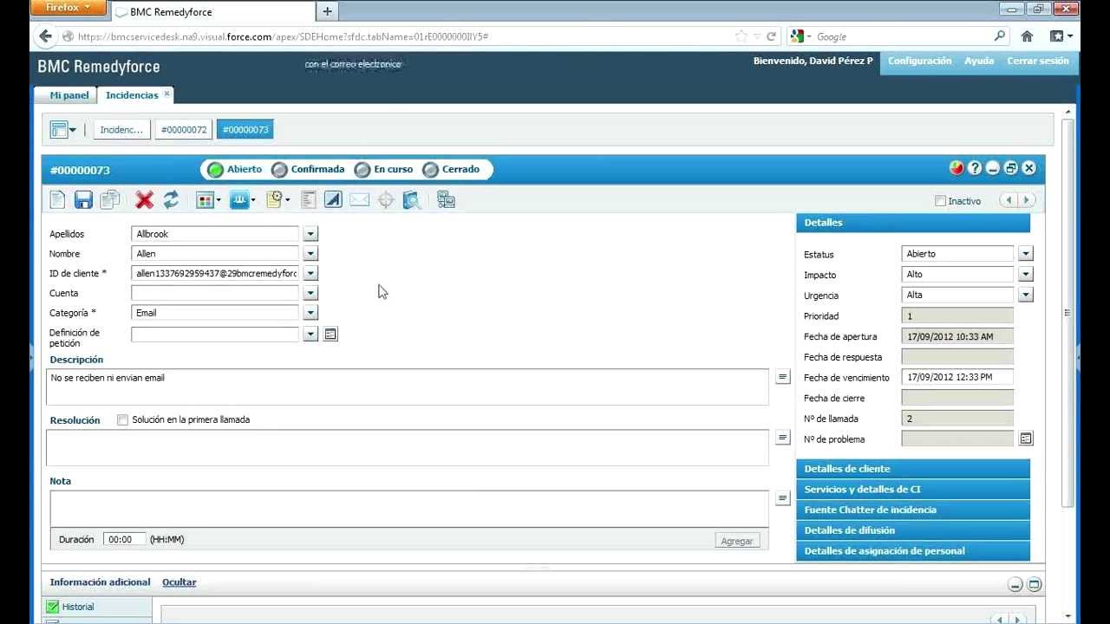Image resolution: width=1110 pixels, height=624 pixels.
Task: Delete the incident with red X icon
Action: [145, 200]
